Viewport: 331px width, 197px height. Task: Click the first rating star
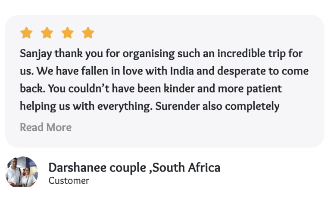coord(27,33)
